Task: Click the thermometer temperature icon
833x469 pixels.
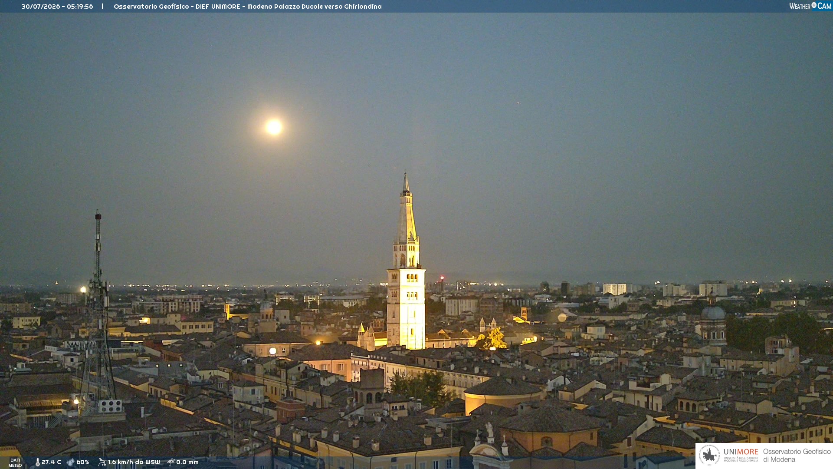Action: pos(37,462)
